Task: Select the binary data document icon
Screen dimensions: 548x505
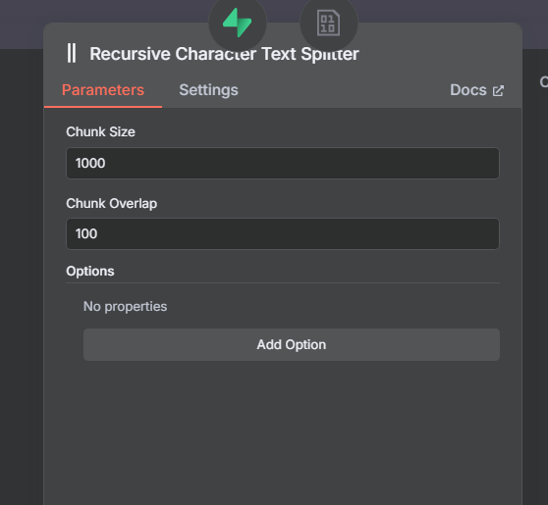Action: pos(329,23)
